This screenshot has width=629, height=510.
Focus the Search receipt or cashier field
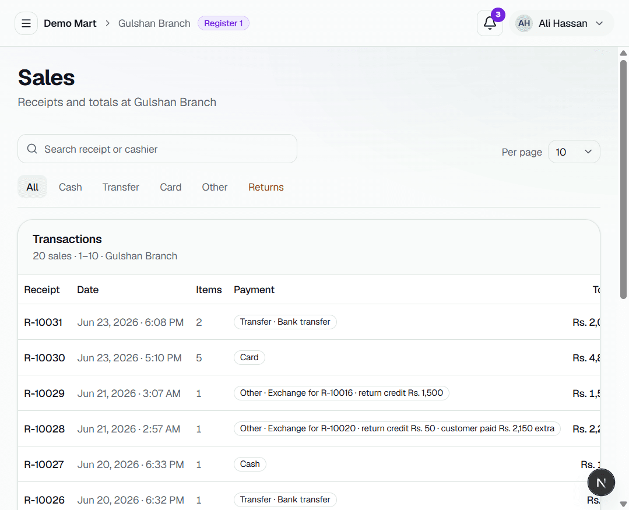(157, 149)
